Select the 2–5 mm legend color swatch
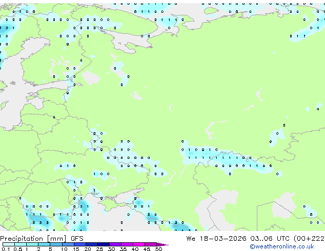Viewport: 325px width, 251px height. pyautogui.click(x=44, y=244)
